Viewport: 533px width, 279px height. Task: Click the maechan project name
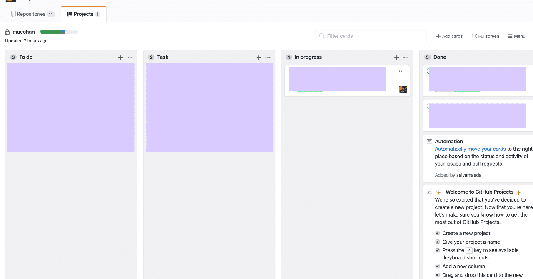click(24, 32)
